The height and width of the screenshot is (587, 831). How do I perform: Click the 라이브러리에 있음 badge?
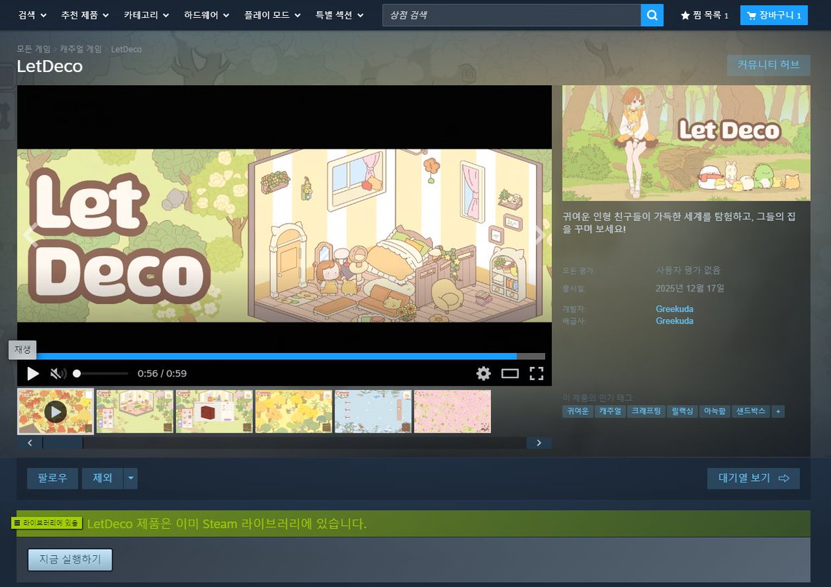pos(47,523)
